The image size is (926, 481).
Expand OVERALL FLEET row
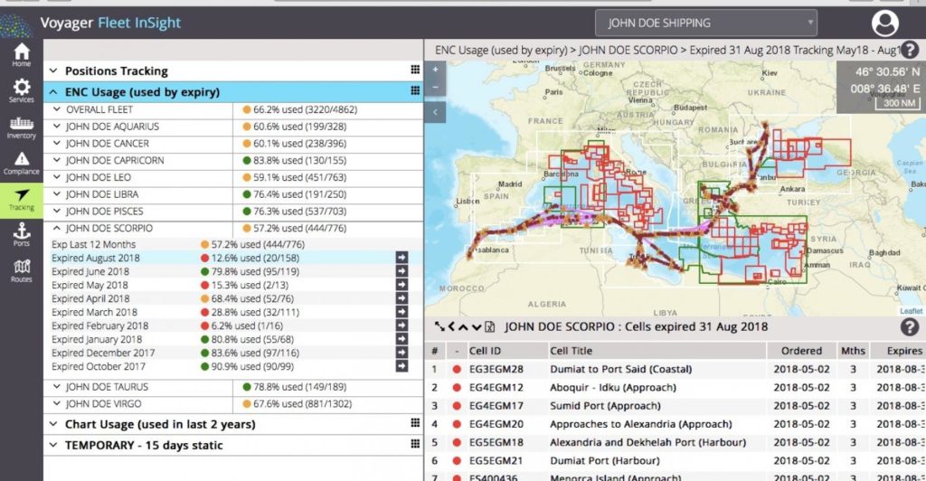(57, 109)
